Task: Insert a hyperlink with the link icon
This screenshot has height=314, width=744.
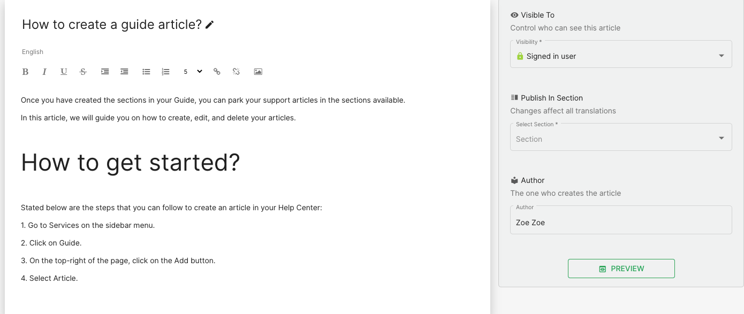Action: [217, 72]
